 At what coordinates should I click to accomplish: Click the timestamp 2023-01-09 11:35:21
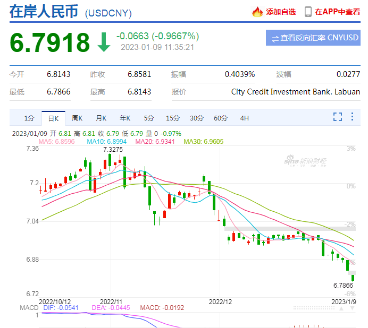pyautogui.click(x=157, y=47)
